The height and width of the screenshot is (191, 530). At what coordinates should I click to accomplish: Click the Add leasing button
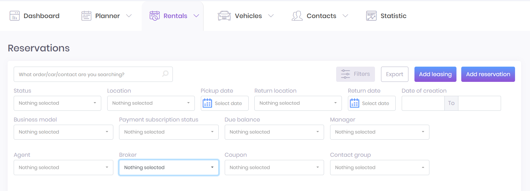coord(435,74)
